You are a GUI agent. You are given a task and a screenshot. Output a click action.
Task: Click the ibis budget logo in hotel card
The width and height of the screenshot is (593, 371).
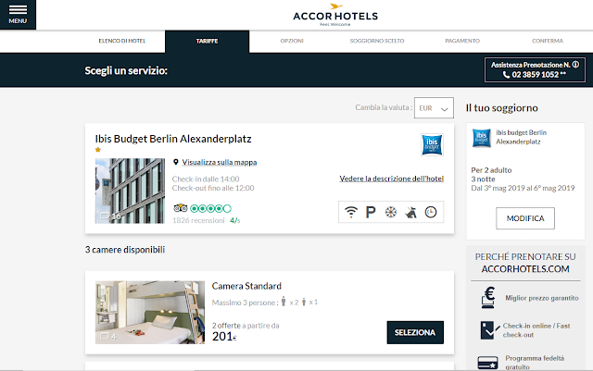pos(432,144)
